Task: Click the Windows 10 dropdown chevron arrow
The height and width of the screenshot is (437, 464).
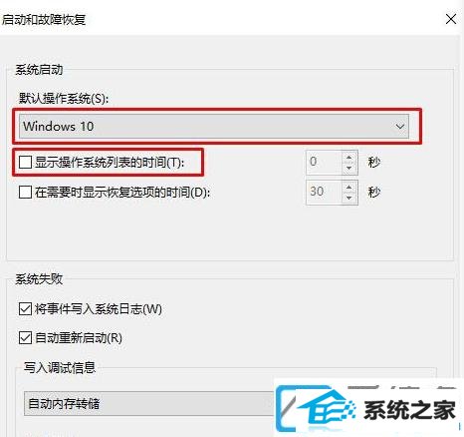Action: click(x=400, y=127)
